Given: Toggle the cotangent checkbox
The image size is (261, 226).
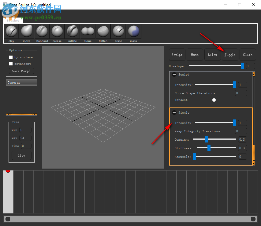Looking at the screenshot, I should point(11,64).
